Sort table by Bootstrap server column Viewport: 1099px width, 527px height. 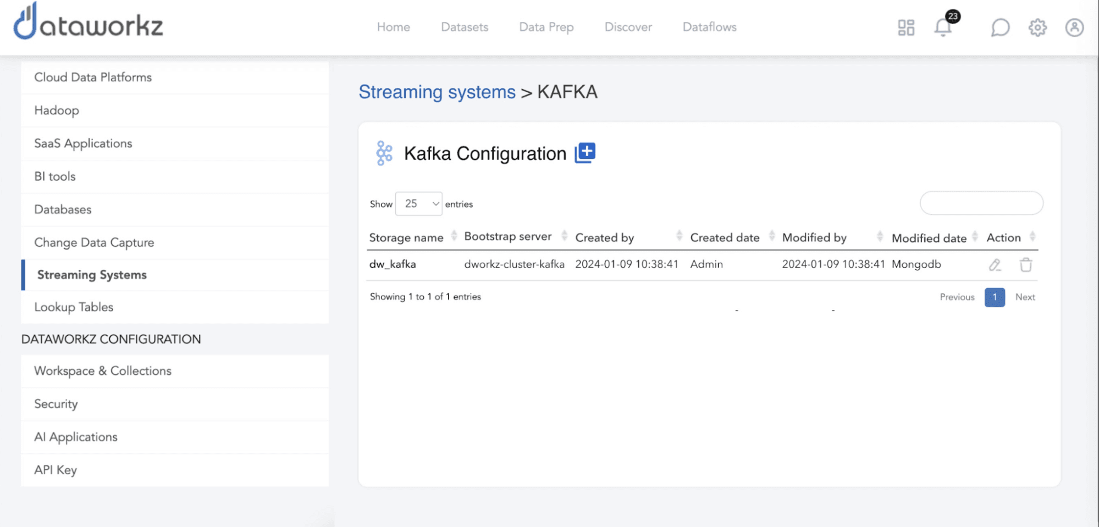[507, 236]
